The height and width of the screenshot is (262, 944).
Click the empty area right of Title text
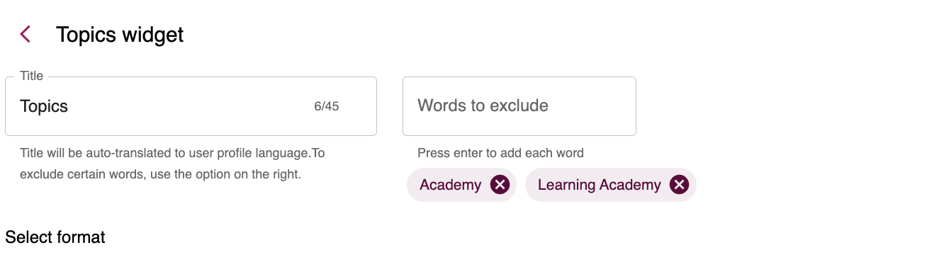[191, 106]
